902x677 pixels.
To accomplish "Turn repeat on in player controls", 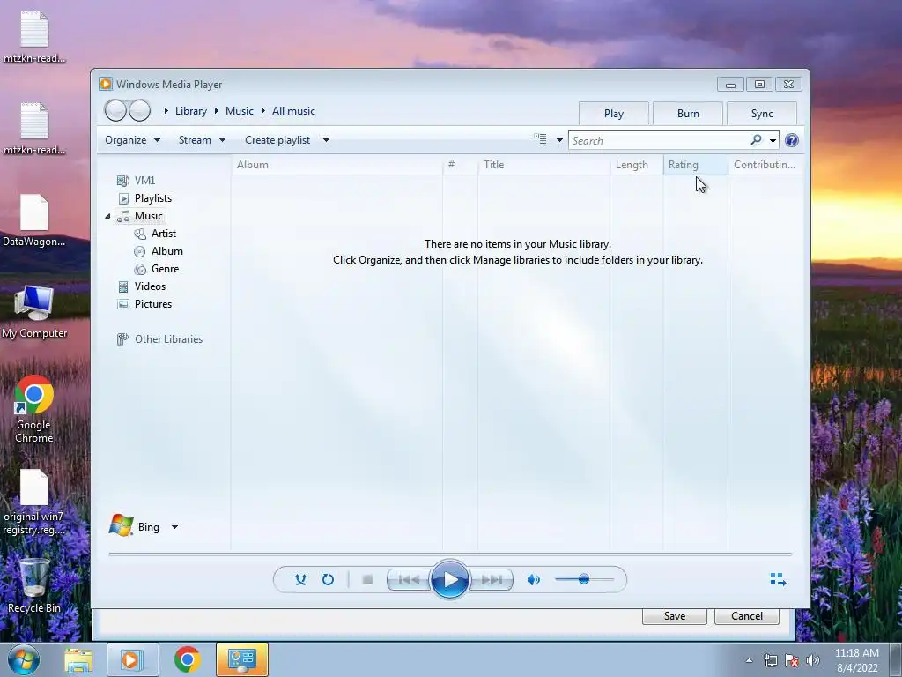I will 328,580.
